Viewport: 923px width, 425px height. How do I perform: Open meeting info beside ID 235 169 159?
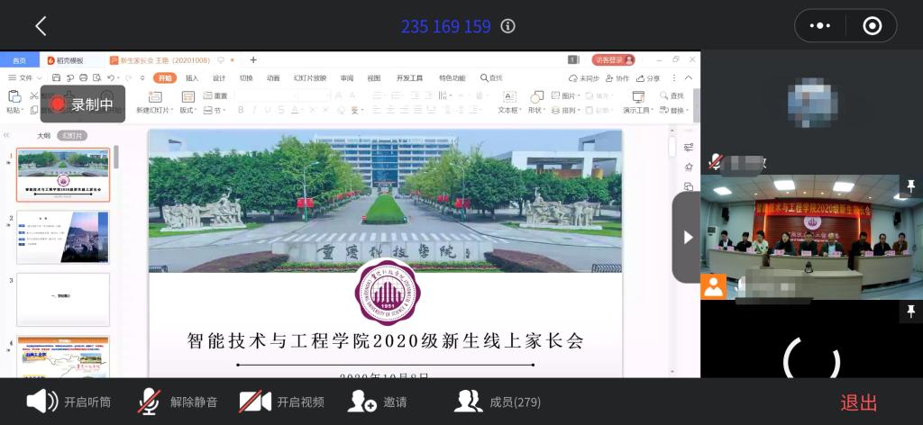[x=507, y=26]
